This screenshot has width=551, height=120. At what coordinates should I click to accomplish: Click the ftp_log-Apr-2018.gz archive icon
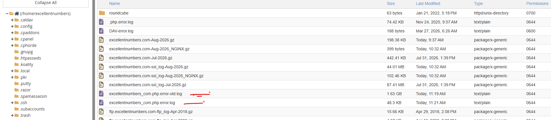(101, 112)
